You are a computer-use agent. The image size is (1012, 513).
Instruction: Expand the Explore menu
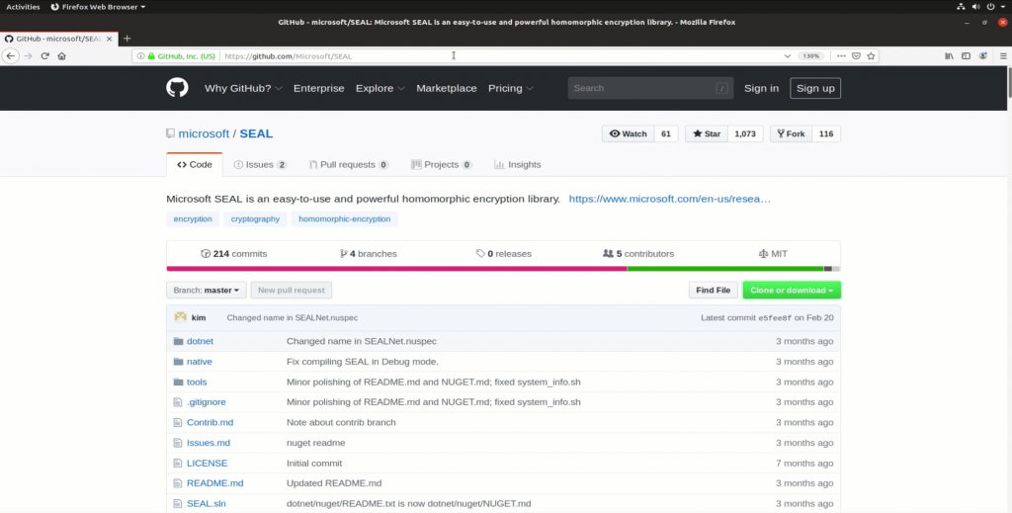(380, 88)
